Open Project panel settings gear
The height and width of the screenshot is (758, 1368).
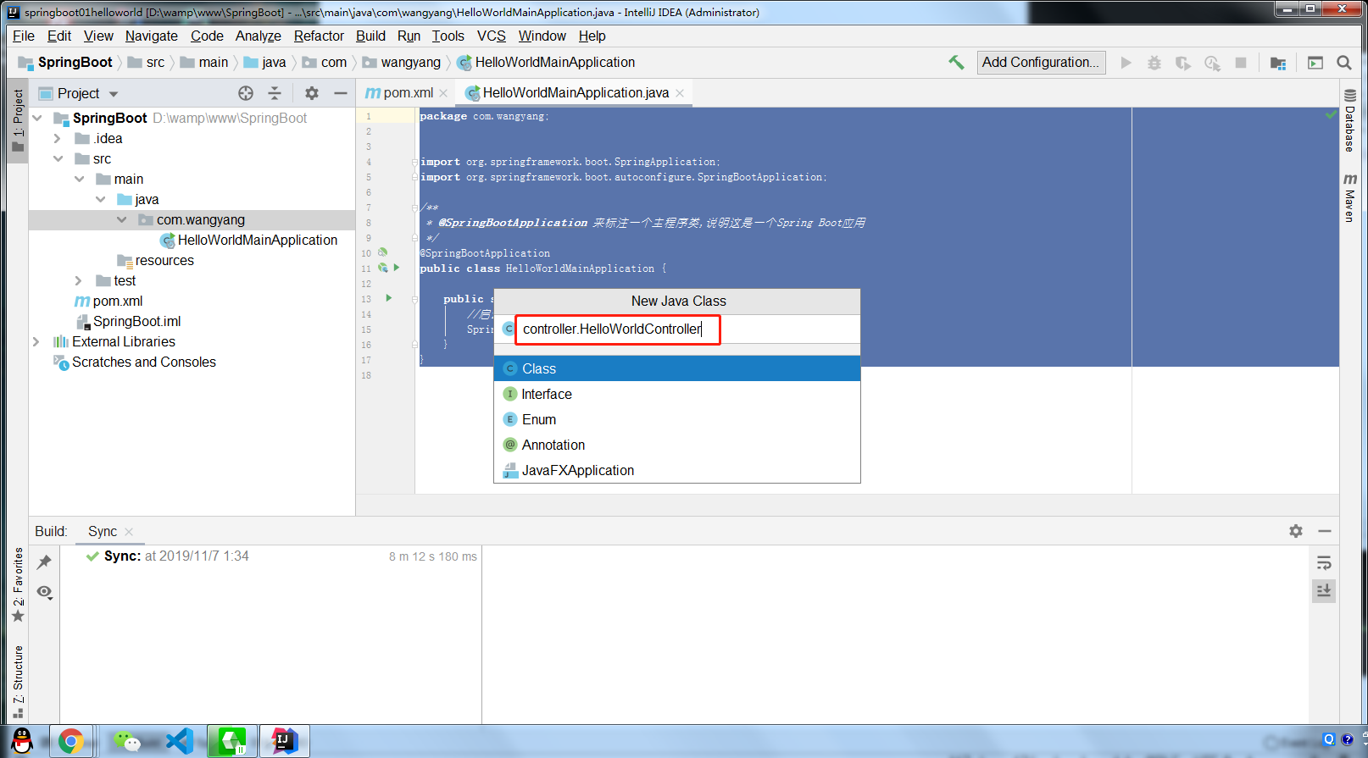[x=312, y=93]
